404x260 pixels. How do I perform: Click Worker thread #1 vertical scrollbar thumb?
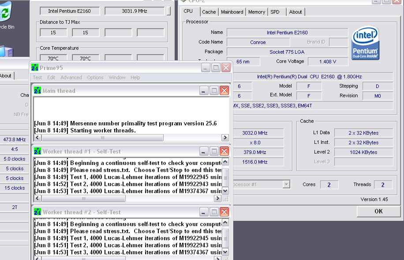225,178
